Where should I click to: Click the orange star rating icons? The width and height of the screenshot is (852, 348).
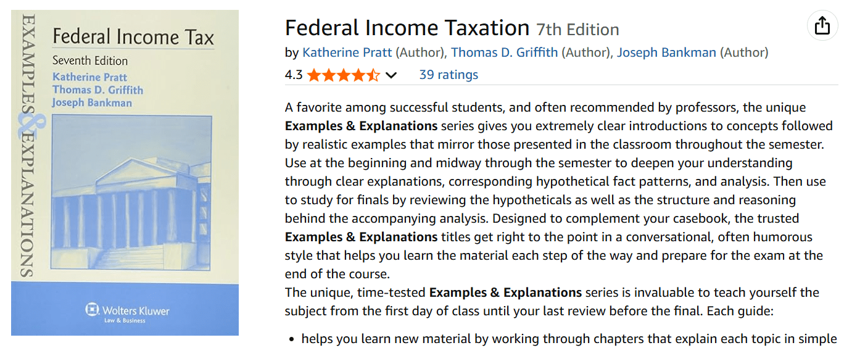(x=343, y=75)
